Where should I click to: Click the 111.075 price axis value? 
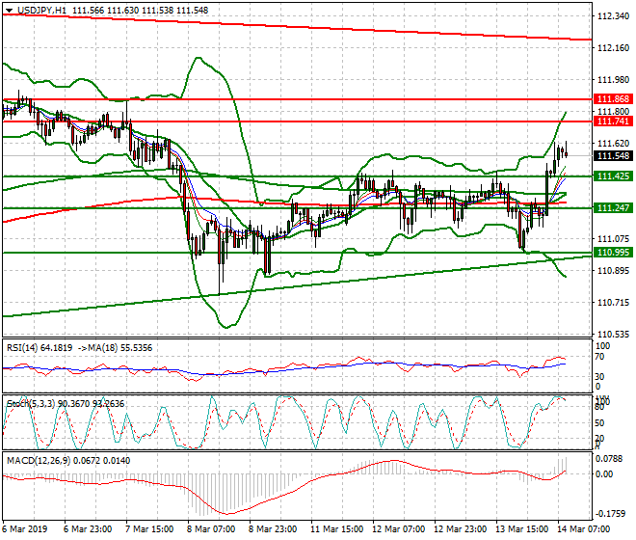pyautogui.click(x=613, y=239)
